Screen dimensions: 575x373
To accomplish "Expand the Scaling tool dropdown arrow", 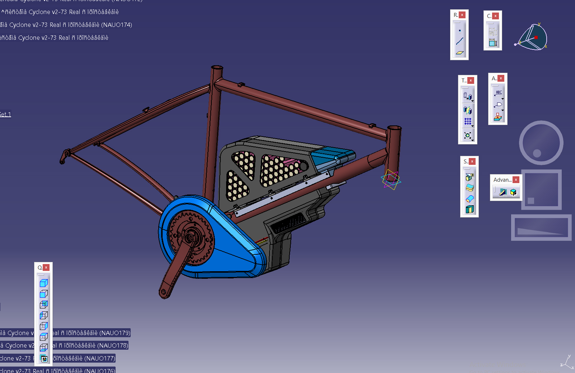I will pyautogui.click(x=473, y=140).
